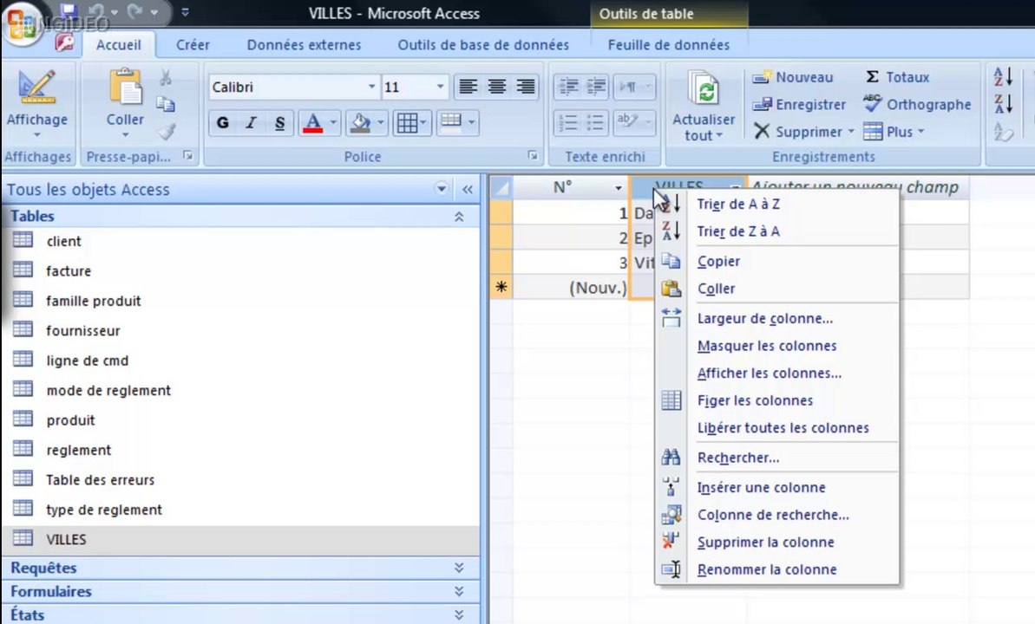Open the Accueil ribbon tab
1035x624 pixels.
[118, 45]
